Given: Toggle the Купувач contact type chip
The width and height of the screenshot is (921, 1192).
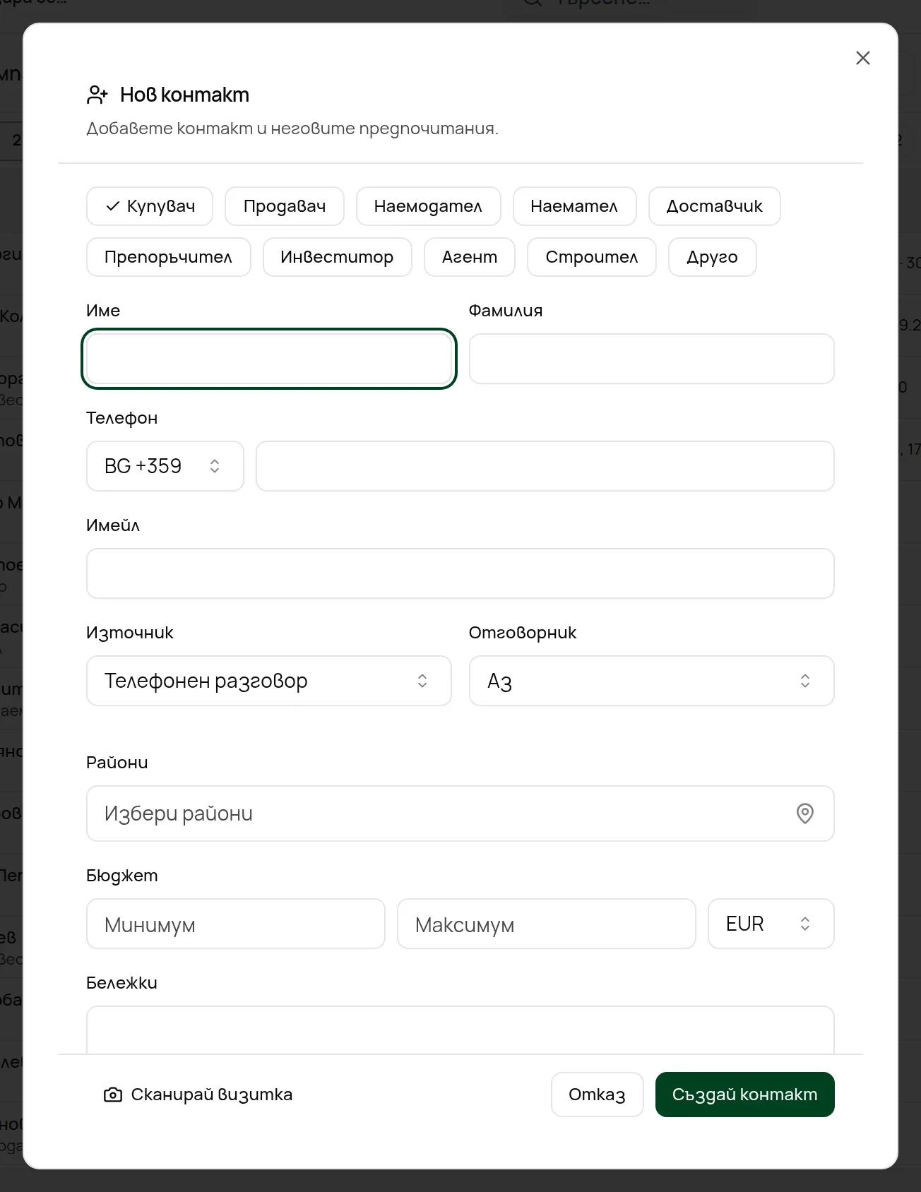Looking at the screenshot, I should tap(150, 206).
